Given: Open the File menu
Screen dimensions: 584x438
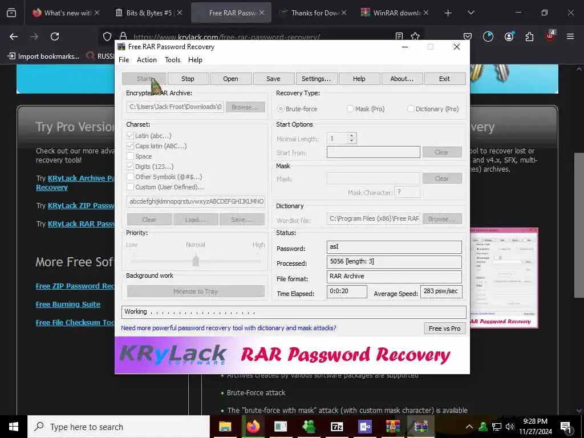Looking at the screenshot, I should (x=124, y=60).
